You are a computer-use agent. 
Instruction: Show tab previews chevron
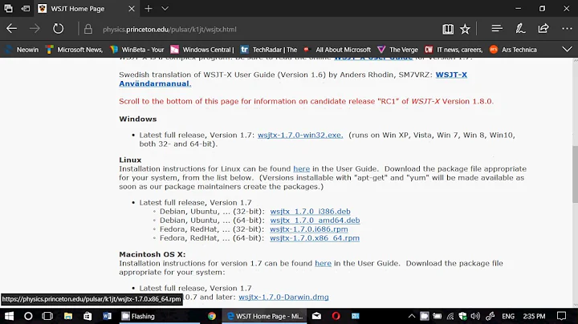[165, 9]
